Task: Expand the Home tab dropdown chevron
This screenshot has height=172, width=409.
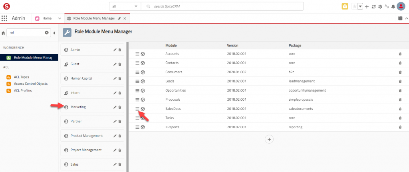Action: coord(60,18)
